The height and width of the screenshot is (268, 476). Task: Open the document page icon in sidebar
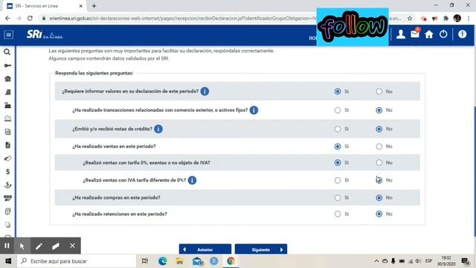coord(7,145)
